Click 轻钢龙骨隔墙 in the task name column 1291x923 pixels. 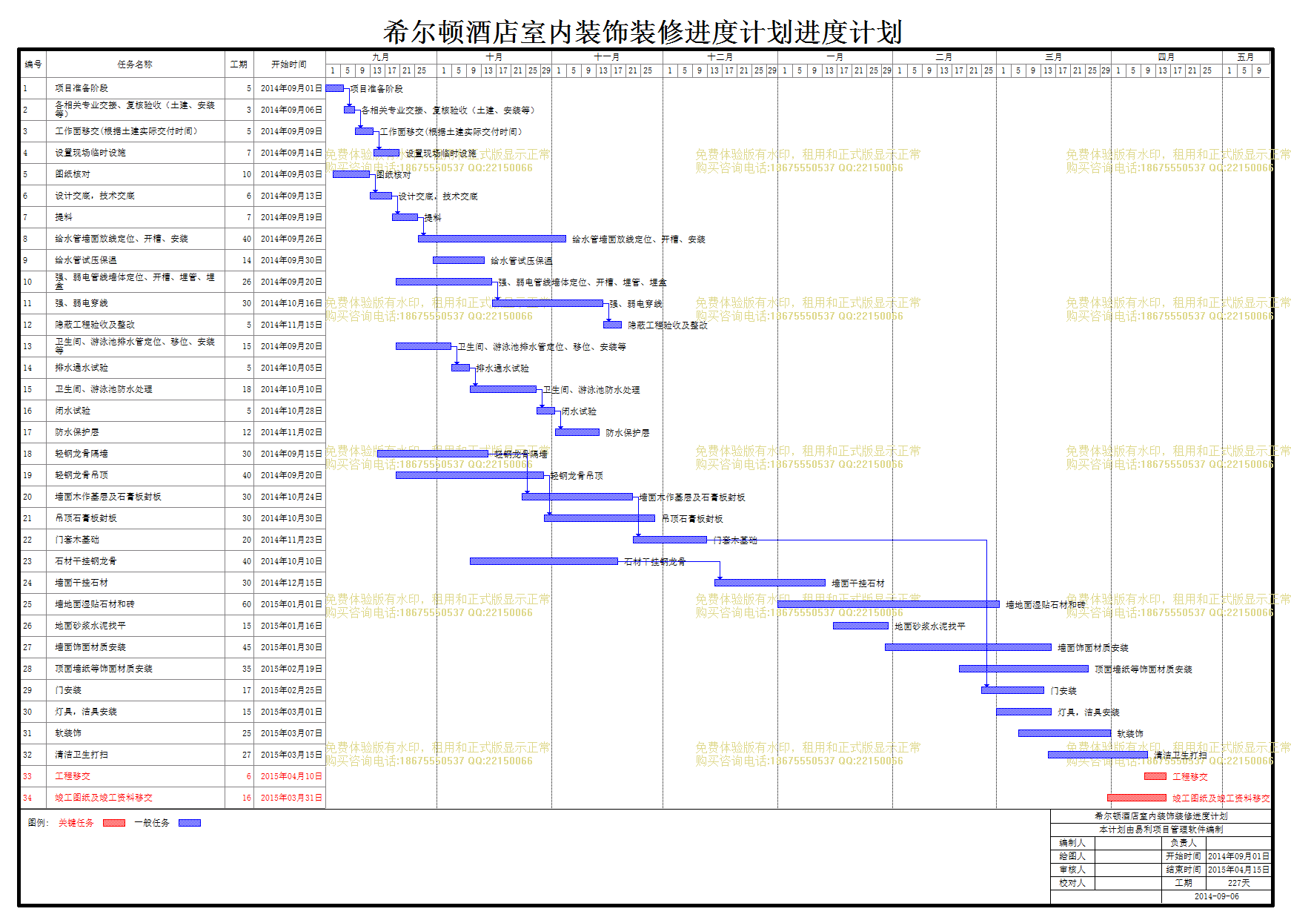(82, 454)
